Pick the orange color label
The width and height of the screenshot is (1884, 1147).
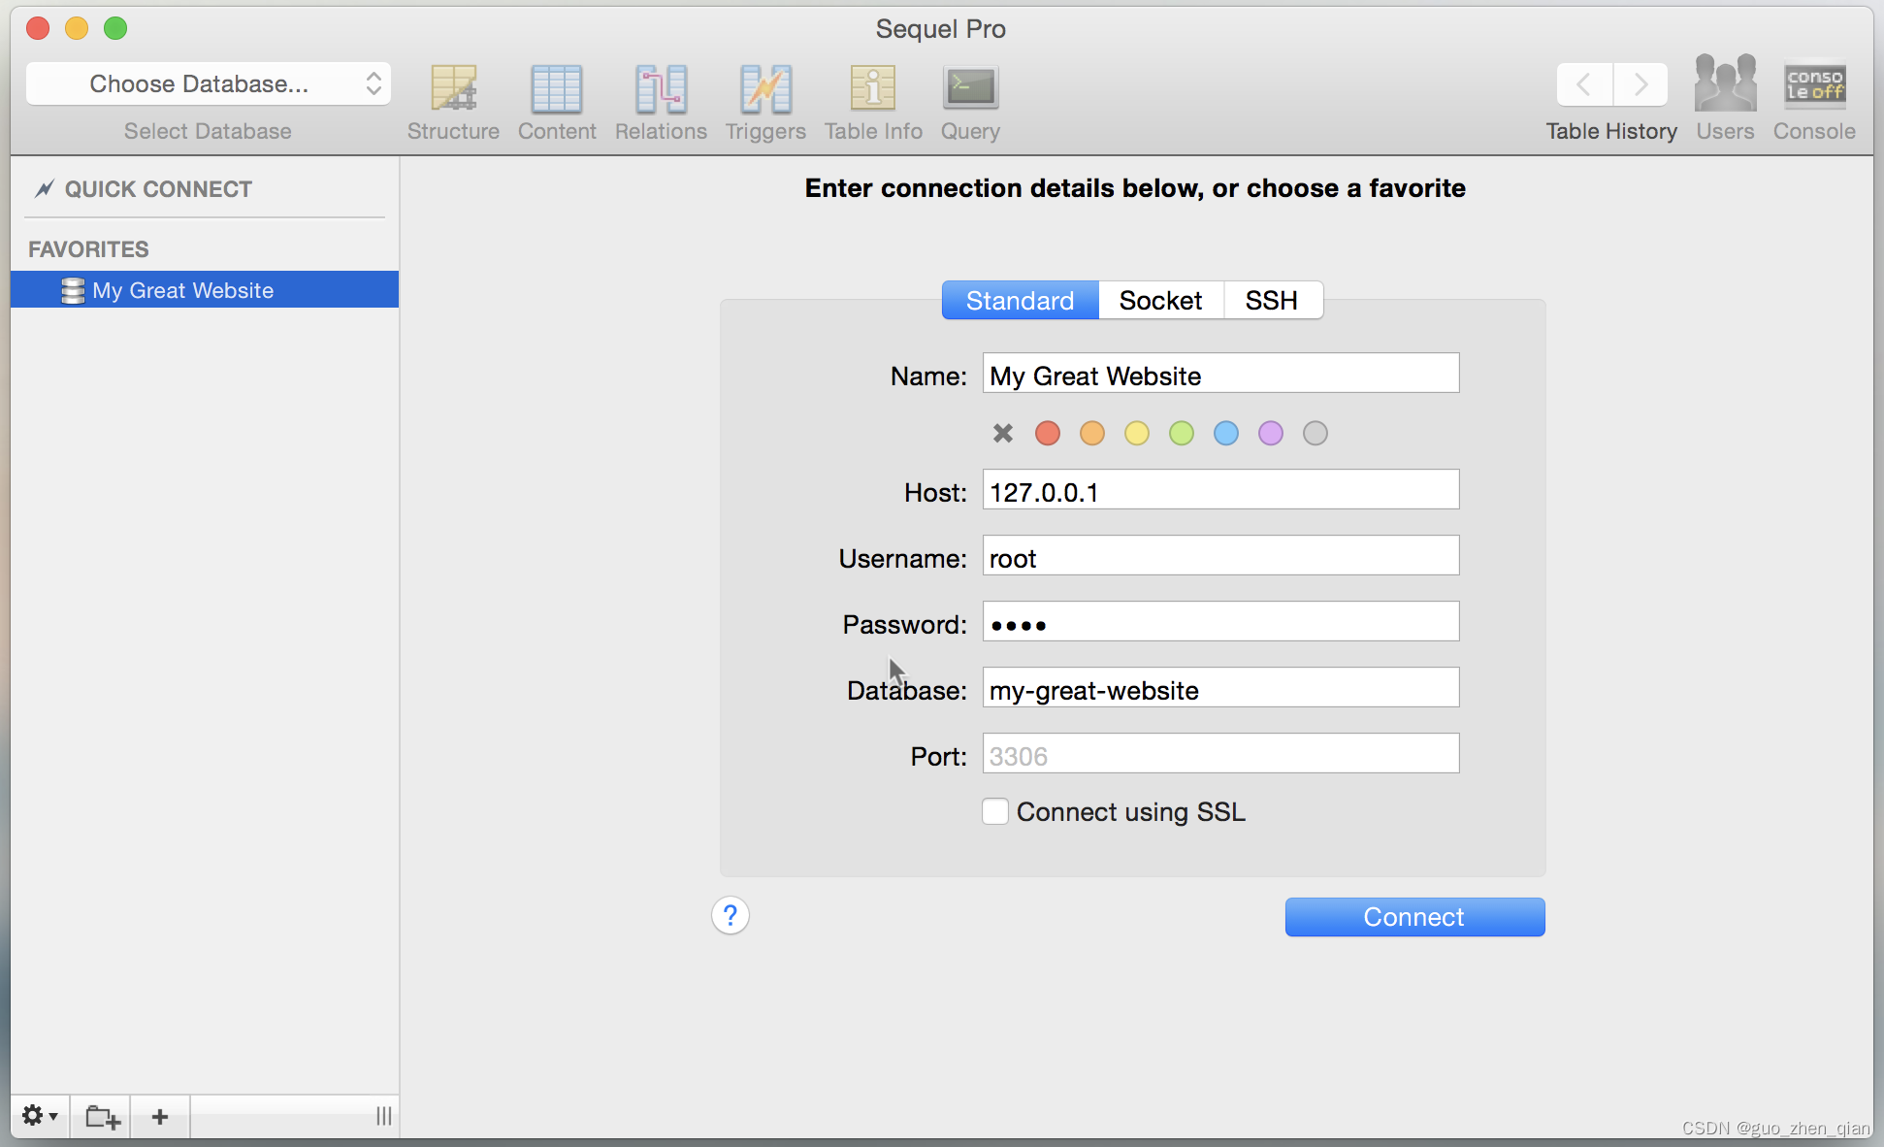point(1092,433)
